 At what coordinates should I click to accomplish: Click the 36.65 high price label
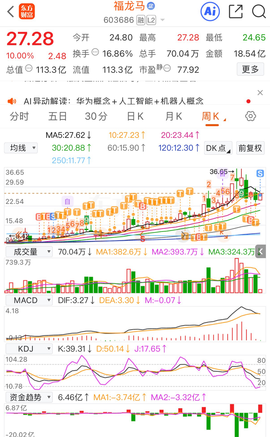219,172
